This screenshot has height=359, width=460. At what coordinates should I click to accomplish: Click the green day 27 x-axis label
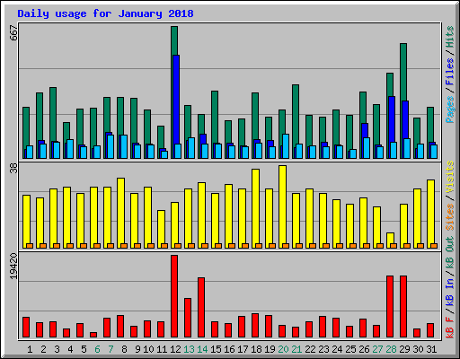377,349
